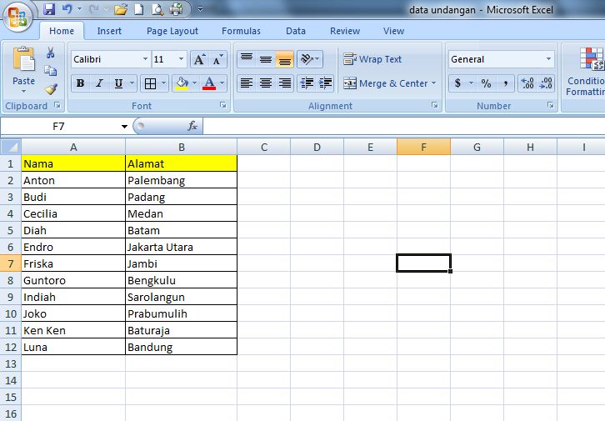The height and width of the screenshot is (421, 605).
Task: Select the entire column F header
Action: (423, 147)
